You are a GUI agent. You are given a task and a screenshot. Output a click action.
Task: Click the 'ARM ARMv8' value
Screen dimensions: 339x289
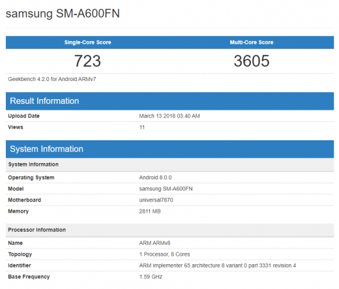pyautogui.click(x=155, y=243)
